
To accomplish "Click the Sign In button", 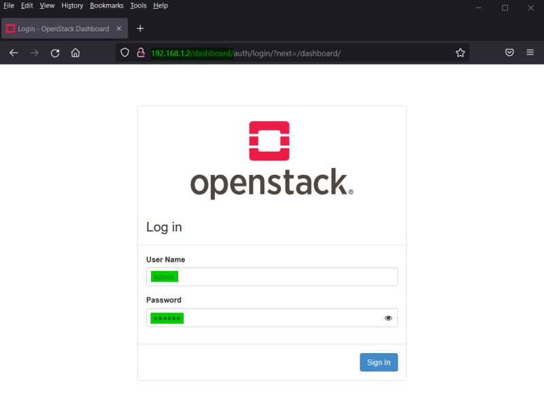I will (379, 362).
